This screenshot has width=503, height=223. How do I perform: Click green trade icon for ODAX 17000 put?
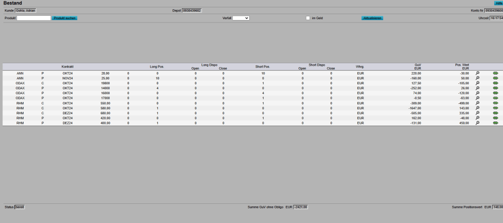(x=495, y=98)
